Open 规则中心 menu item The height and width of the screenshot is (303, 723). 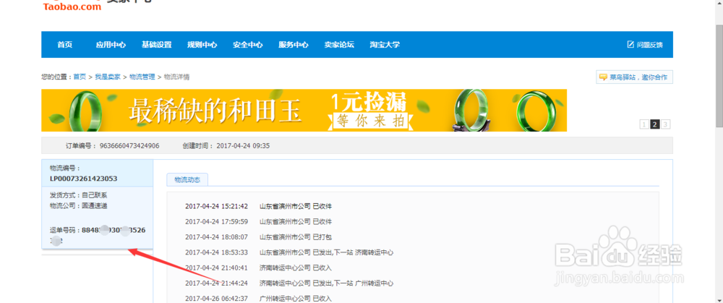[202, 45]
